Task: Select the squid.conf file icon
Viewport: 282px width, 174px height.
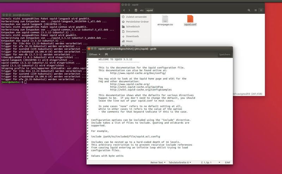Action: point(190,19)
